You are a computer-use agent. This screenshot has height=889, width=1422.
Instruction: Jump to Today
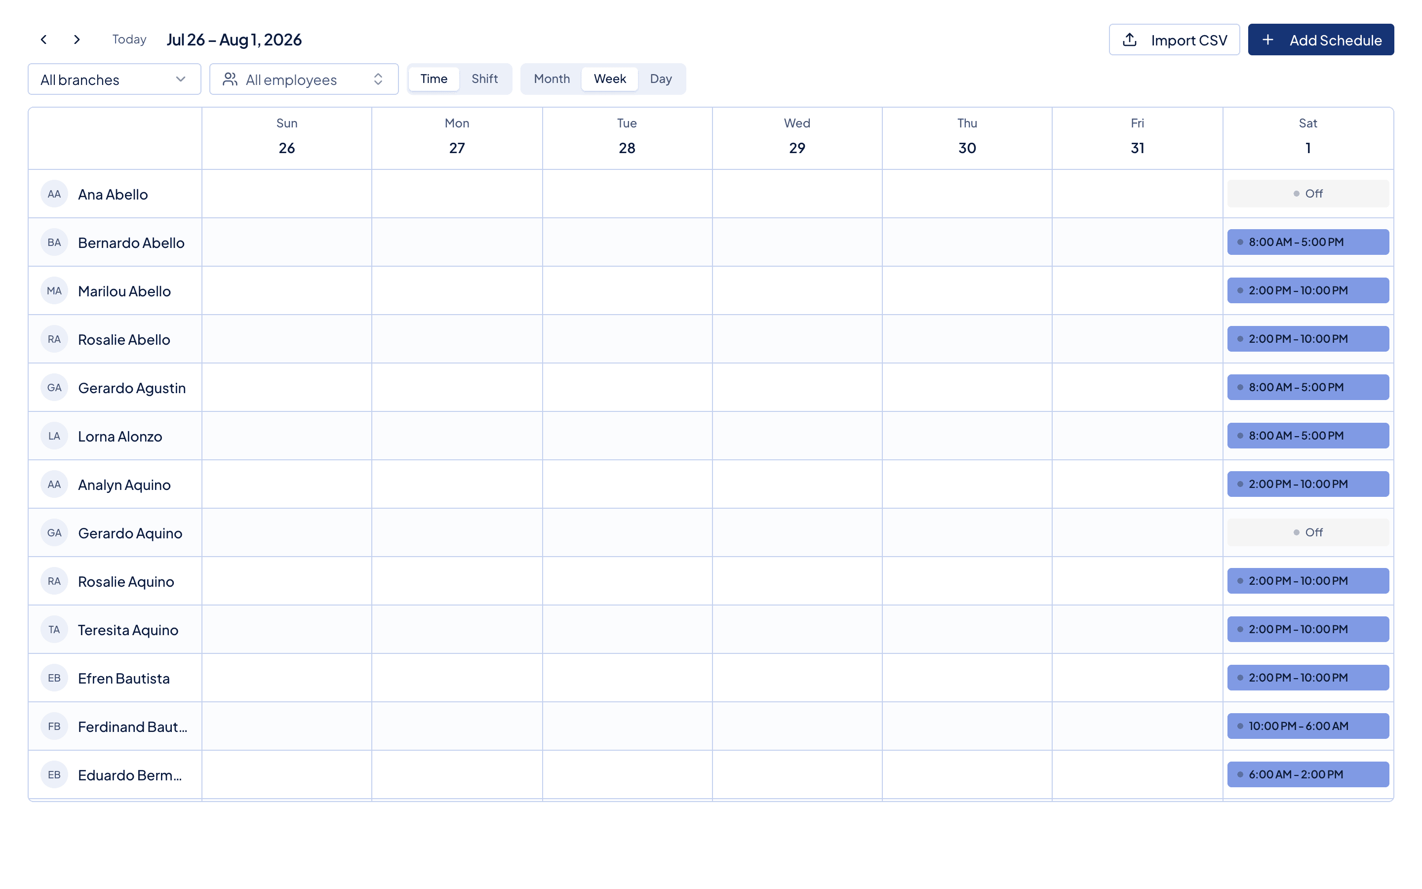coord(129,40)
